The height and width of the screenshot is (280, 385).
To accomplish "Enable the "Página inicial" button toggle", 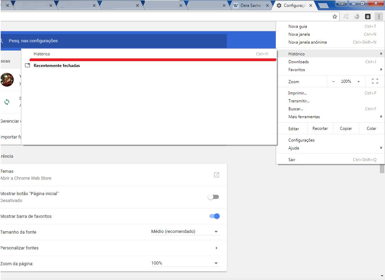I will 213,197.
